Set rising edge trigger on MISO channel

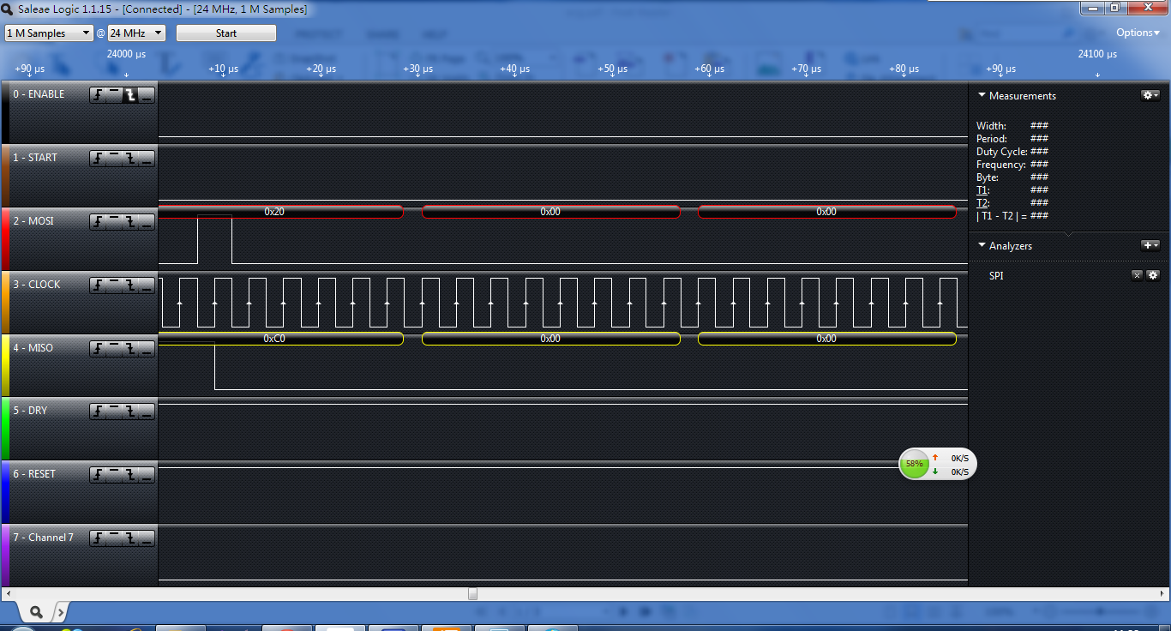coord(98,349)
